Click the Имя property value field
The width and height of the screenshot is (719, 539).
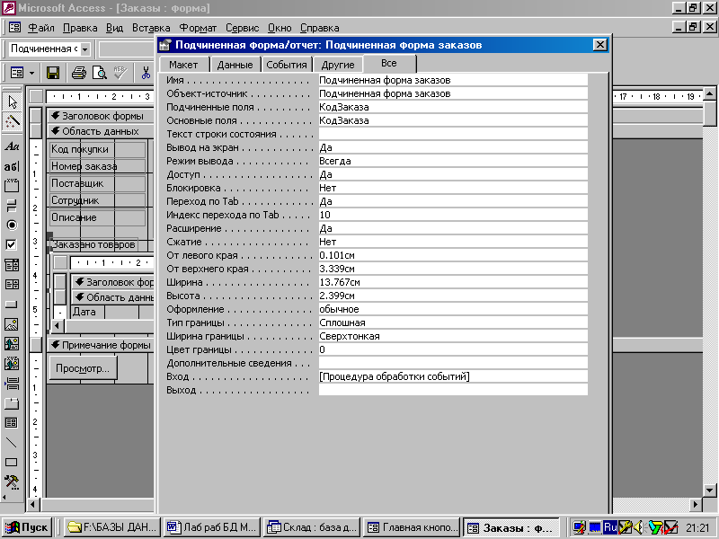[453, 80]
